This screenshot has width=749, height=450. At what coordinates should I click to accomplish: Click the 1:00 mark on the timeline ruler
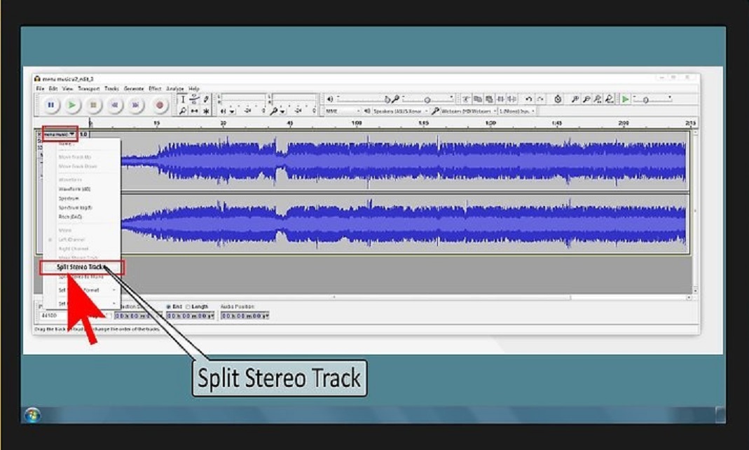[357, 123]
